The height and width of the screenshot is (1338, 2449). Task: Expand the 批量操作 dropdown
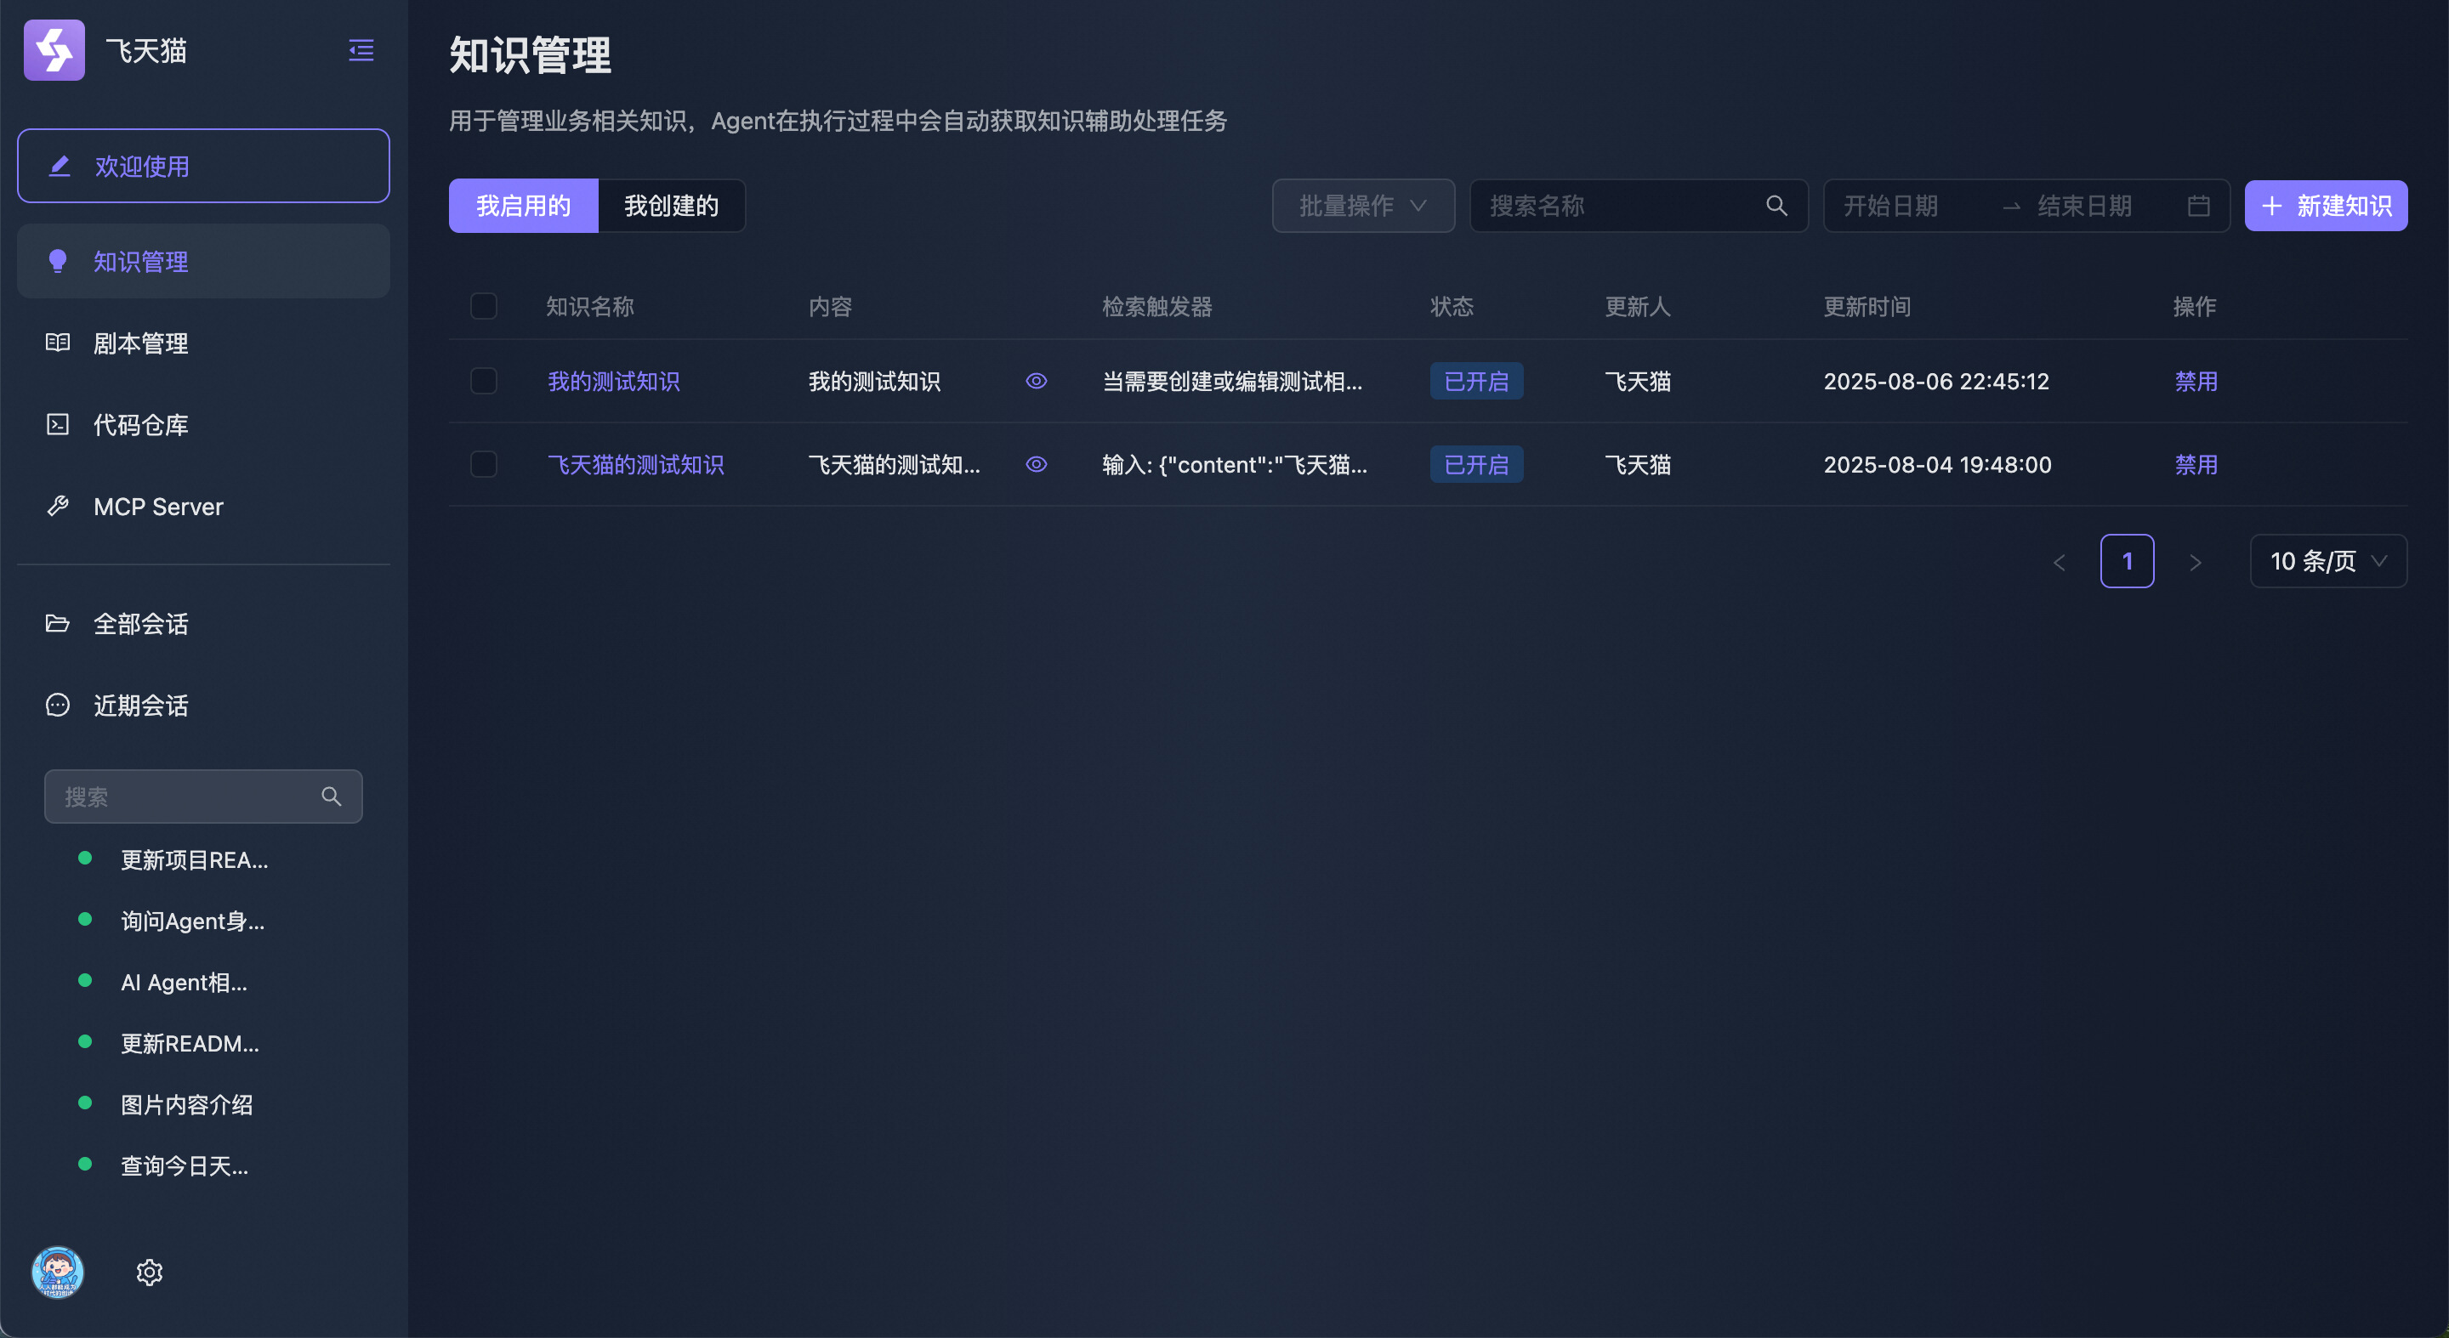pos(1362,205)
